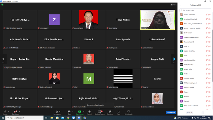
Task: Click the active speaker video tile
Action: (157, 20)
